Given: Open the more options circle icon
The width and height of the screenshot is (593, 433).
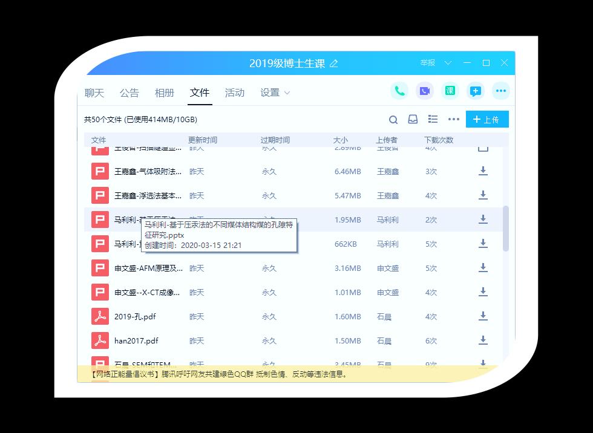Looking at the screenshot, I should pyautogui.click(x=500, y=91).
